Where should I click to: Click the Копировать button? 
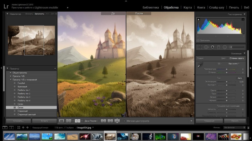[19, 121]
